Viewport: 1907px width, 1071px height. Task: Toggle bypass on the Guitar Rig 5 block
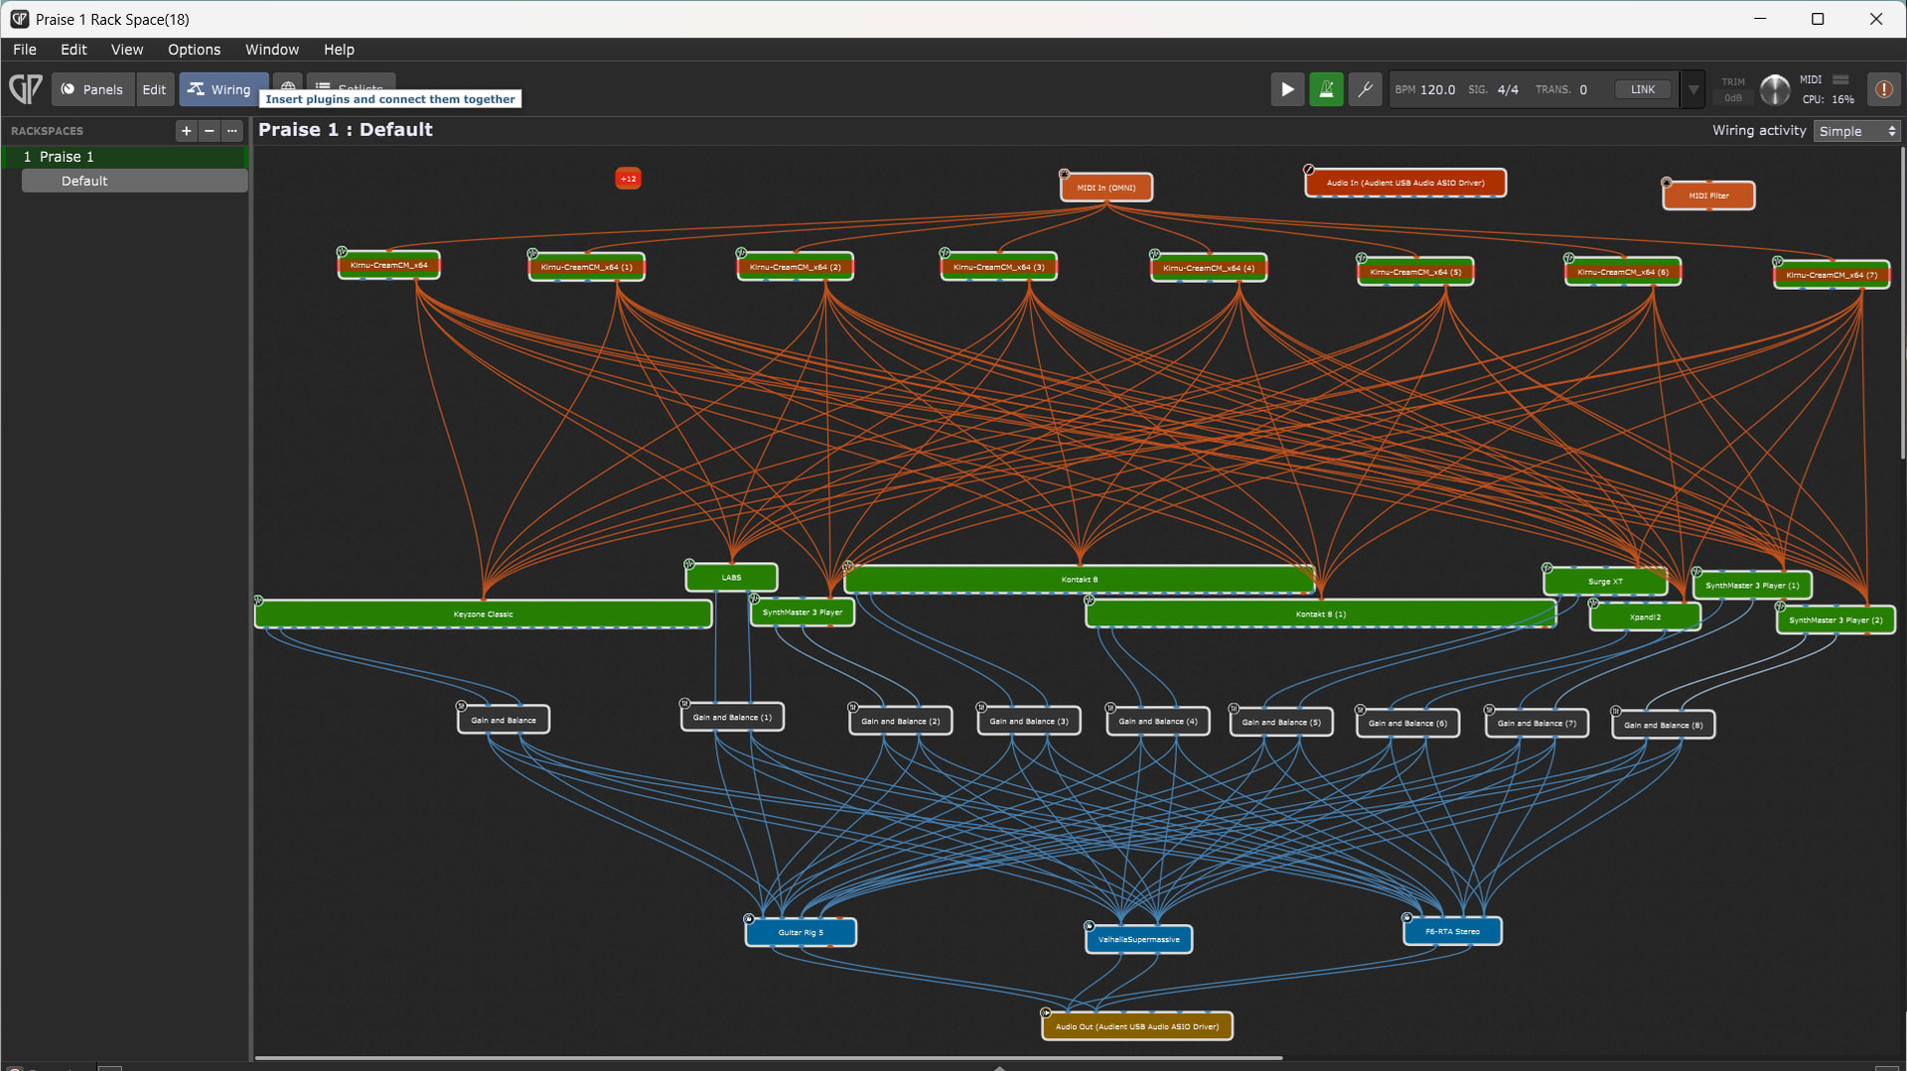750,919
